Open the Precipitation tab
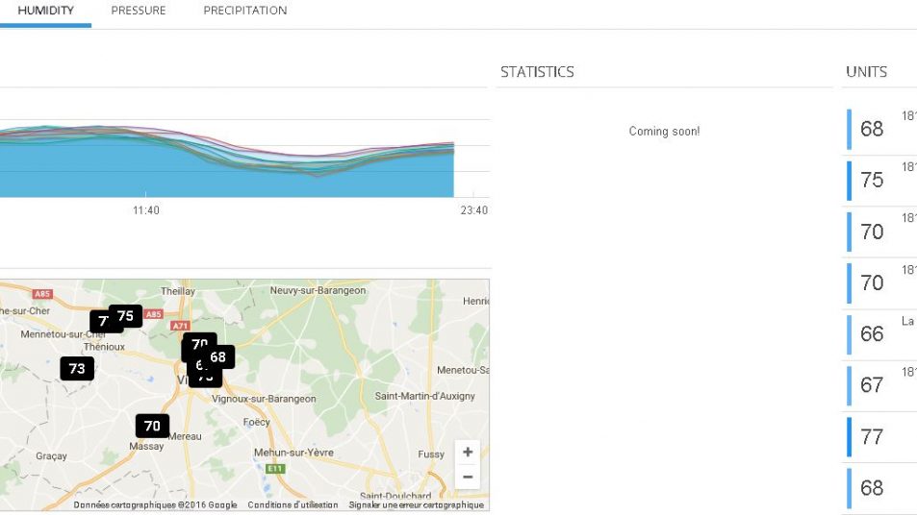The width and height of the screenshot is (917, 515). 244,11
